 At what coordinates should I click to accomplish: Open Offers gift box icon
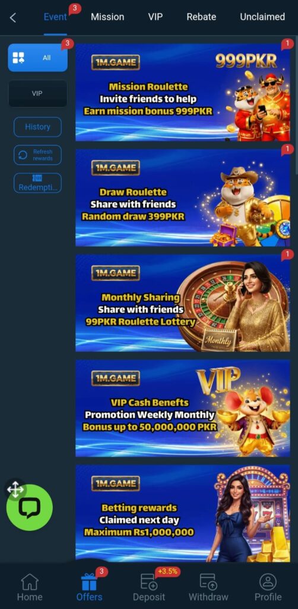coord(89,582)
